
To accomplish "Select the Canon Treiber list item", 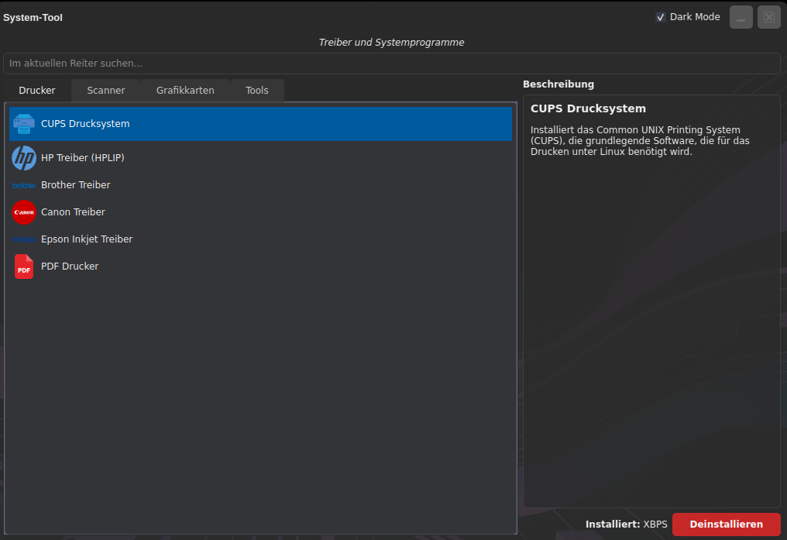I will [x=73, y=212].
